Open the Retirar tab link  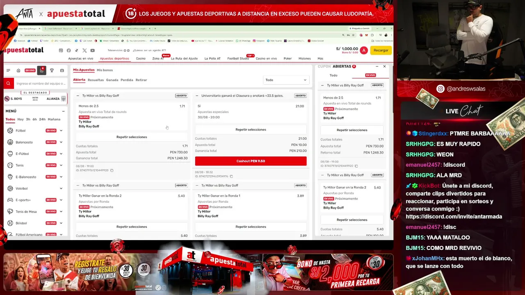pyautogui.click(x=141, y=80)
